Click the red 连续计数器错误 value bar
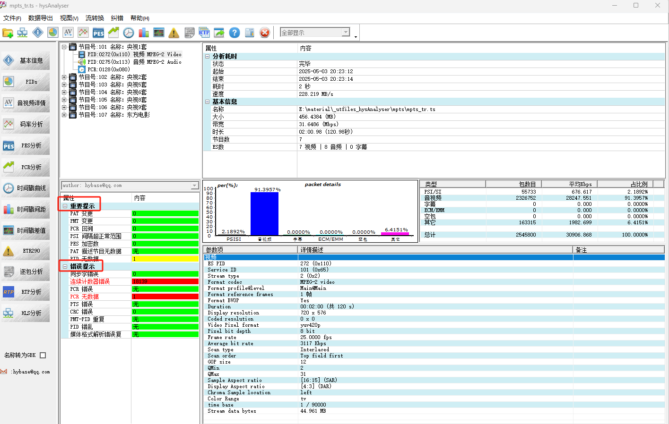Viewport: 669px width, 424px height. pyautogui.click(x=165, y=281)
